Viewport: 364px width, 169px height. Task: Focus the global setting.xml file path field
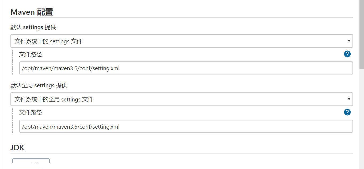point(186,126)
